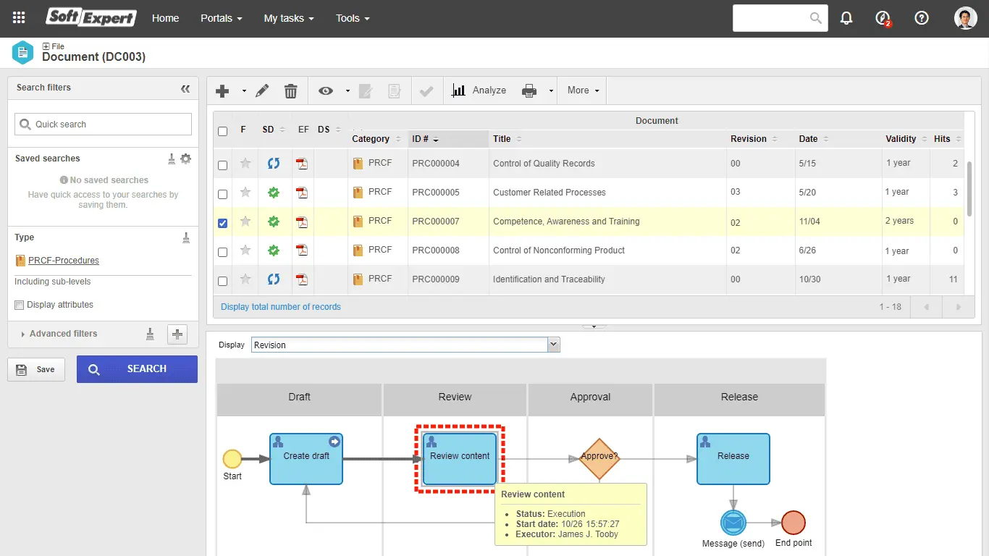Image resolution: width=989 pixels, height=556 pixels.
Task: Click the pencil edit icon in toolbar
Action: (262, 90)
